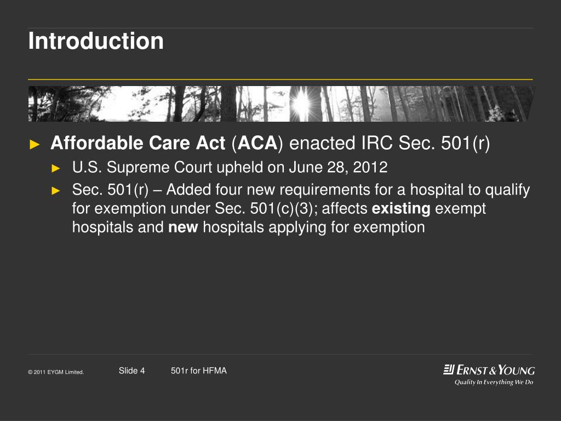Click the Quality In Everything We Do tagline
This screenshot has height=421, width=561.
pos(494,382)
